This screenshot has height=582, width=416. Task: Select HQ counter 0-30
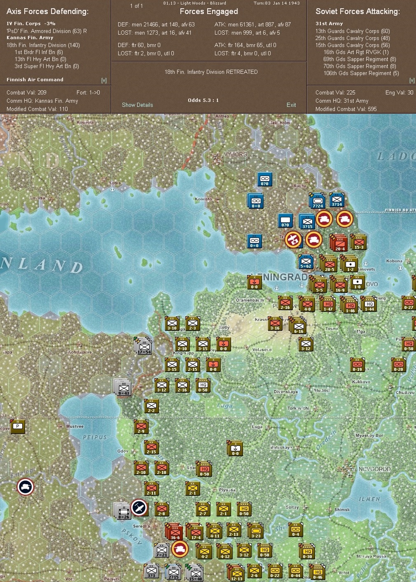point(307,551)
